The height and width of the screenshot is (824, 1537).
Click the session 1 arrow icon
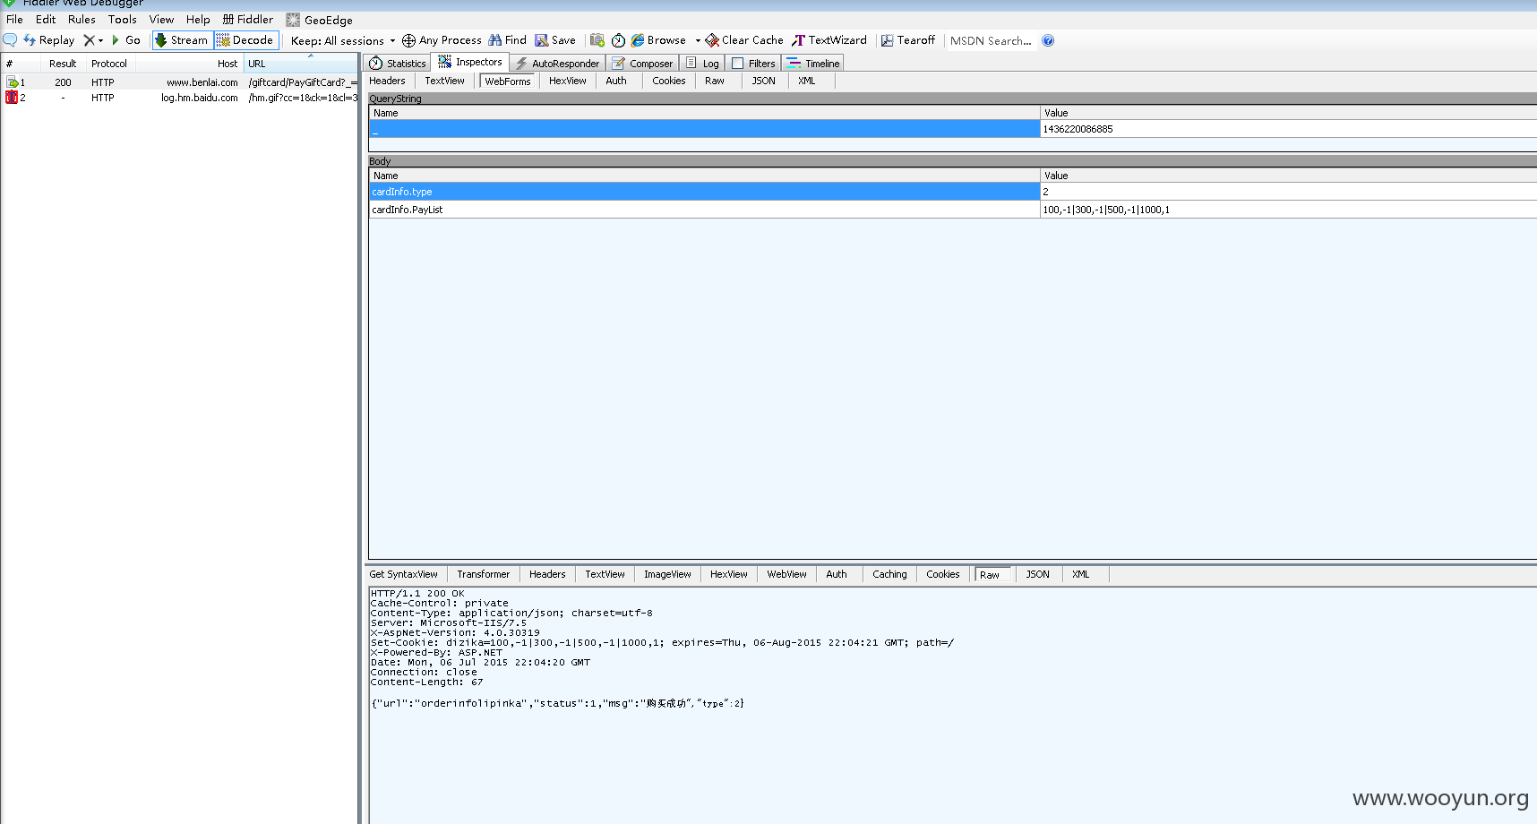12,82
